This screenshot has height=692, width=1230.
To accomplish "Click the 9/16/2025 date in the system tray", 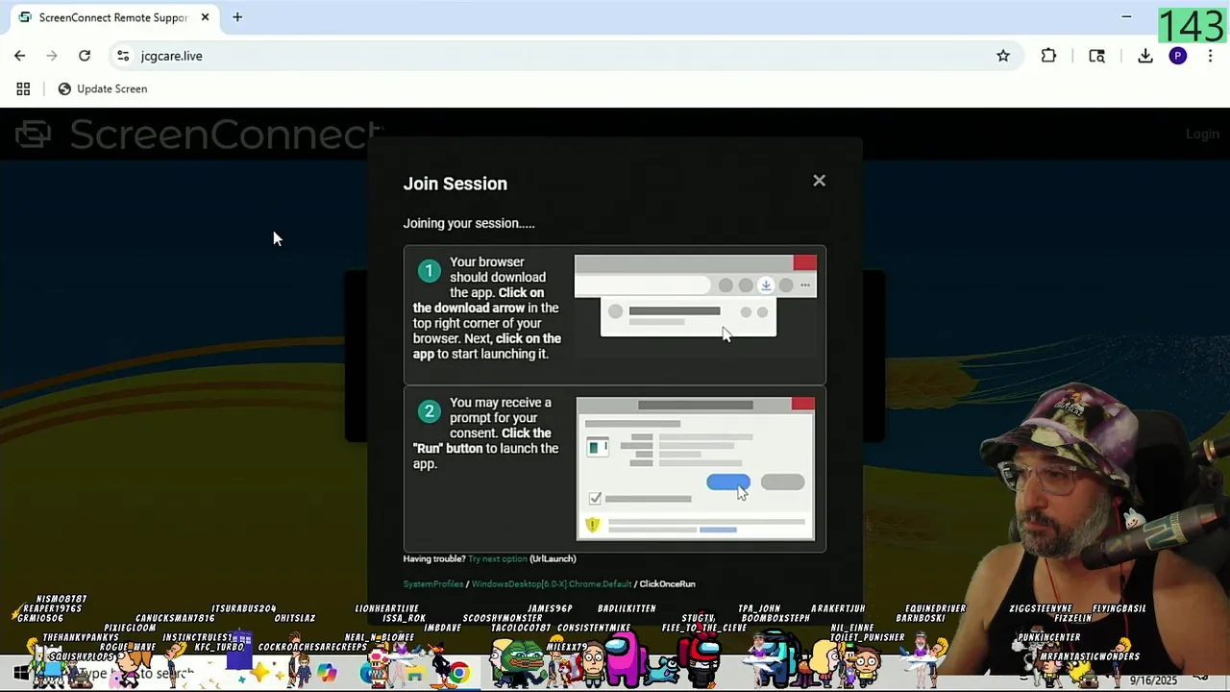I will pyautogui.click(x=1153, y=680).
